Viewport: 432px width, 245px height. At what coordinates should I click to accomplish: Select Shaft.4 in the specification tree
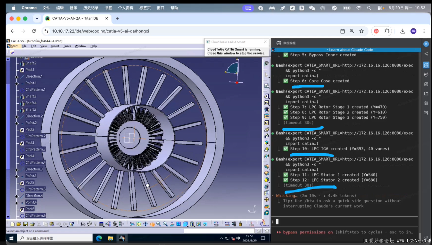[31, 103]
